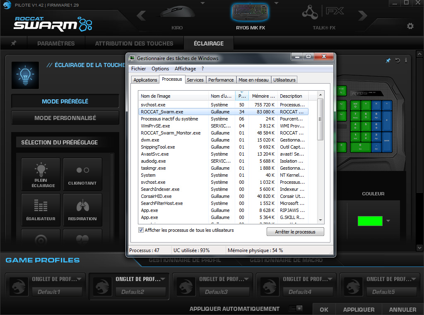Screen dimensions: 424x315
Task: Select the CorsairHID.exe process row
Action: (223, 196)
